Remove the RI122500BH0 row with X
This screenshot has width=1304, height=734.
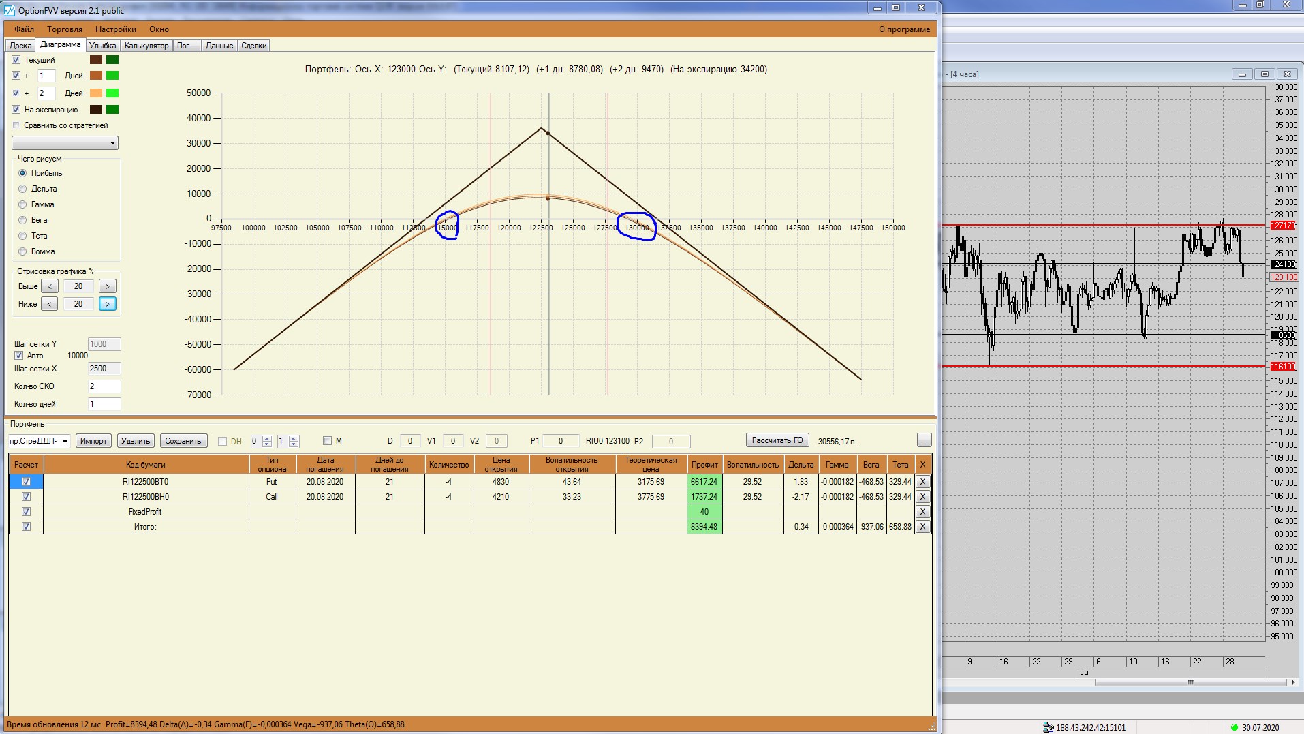click(923, 497)
